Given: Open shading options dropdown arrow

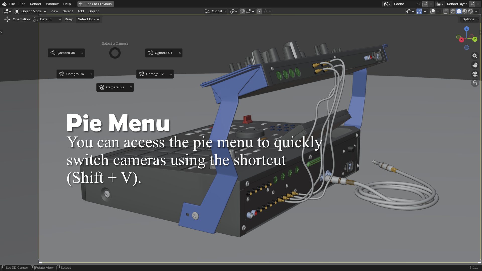Looking at the screenshot, I should click(x=476, y=11).
